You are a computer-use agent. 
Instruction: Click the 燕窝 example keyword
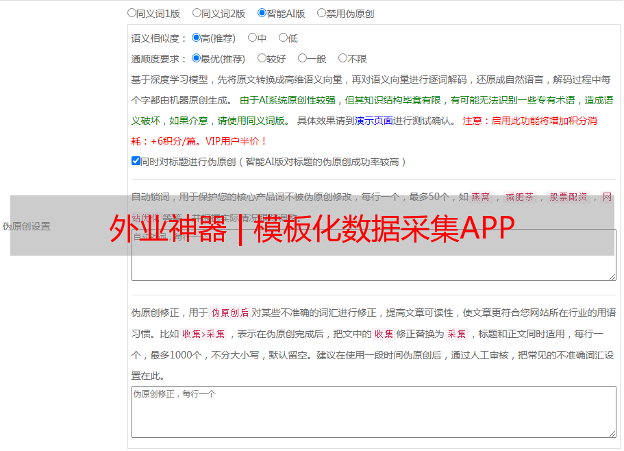[x=481, y=197]
